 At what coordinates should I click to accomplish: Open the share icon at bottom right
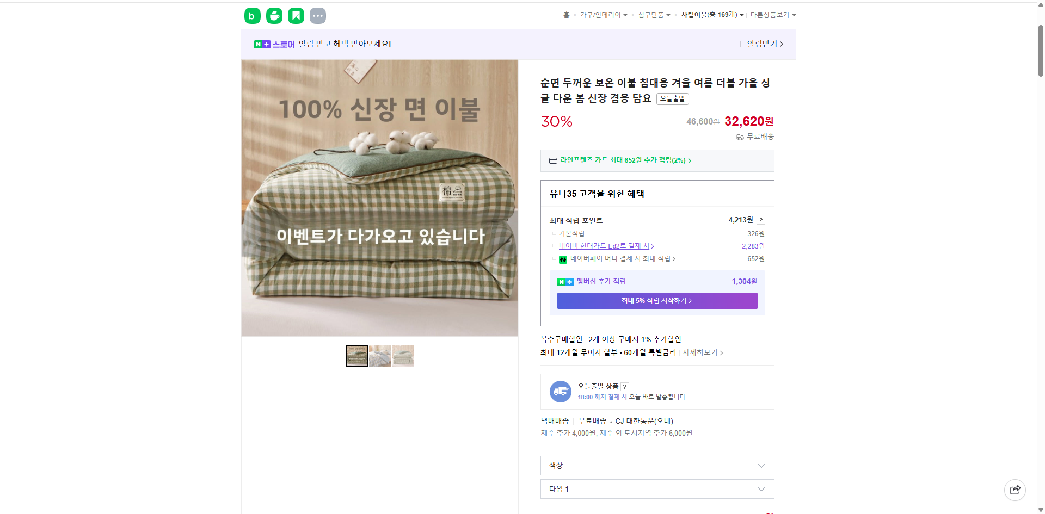coord(1015,490)
